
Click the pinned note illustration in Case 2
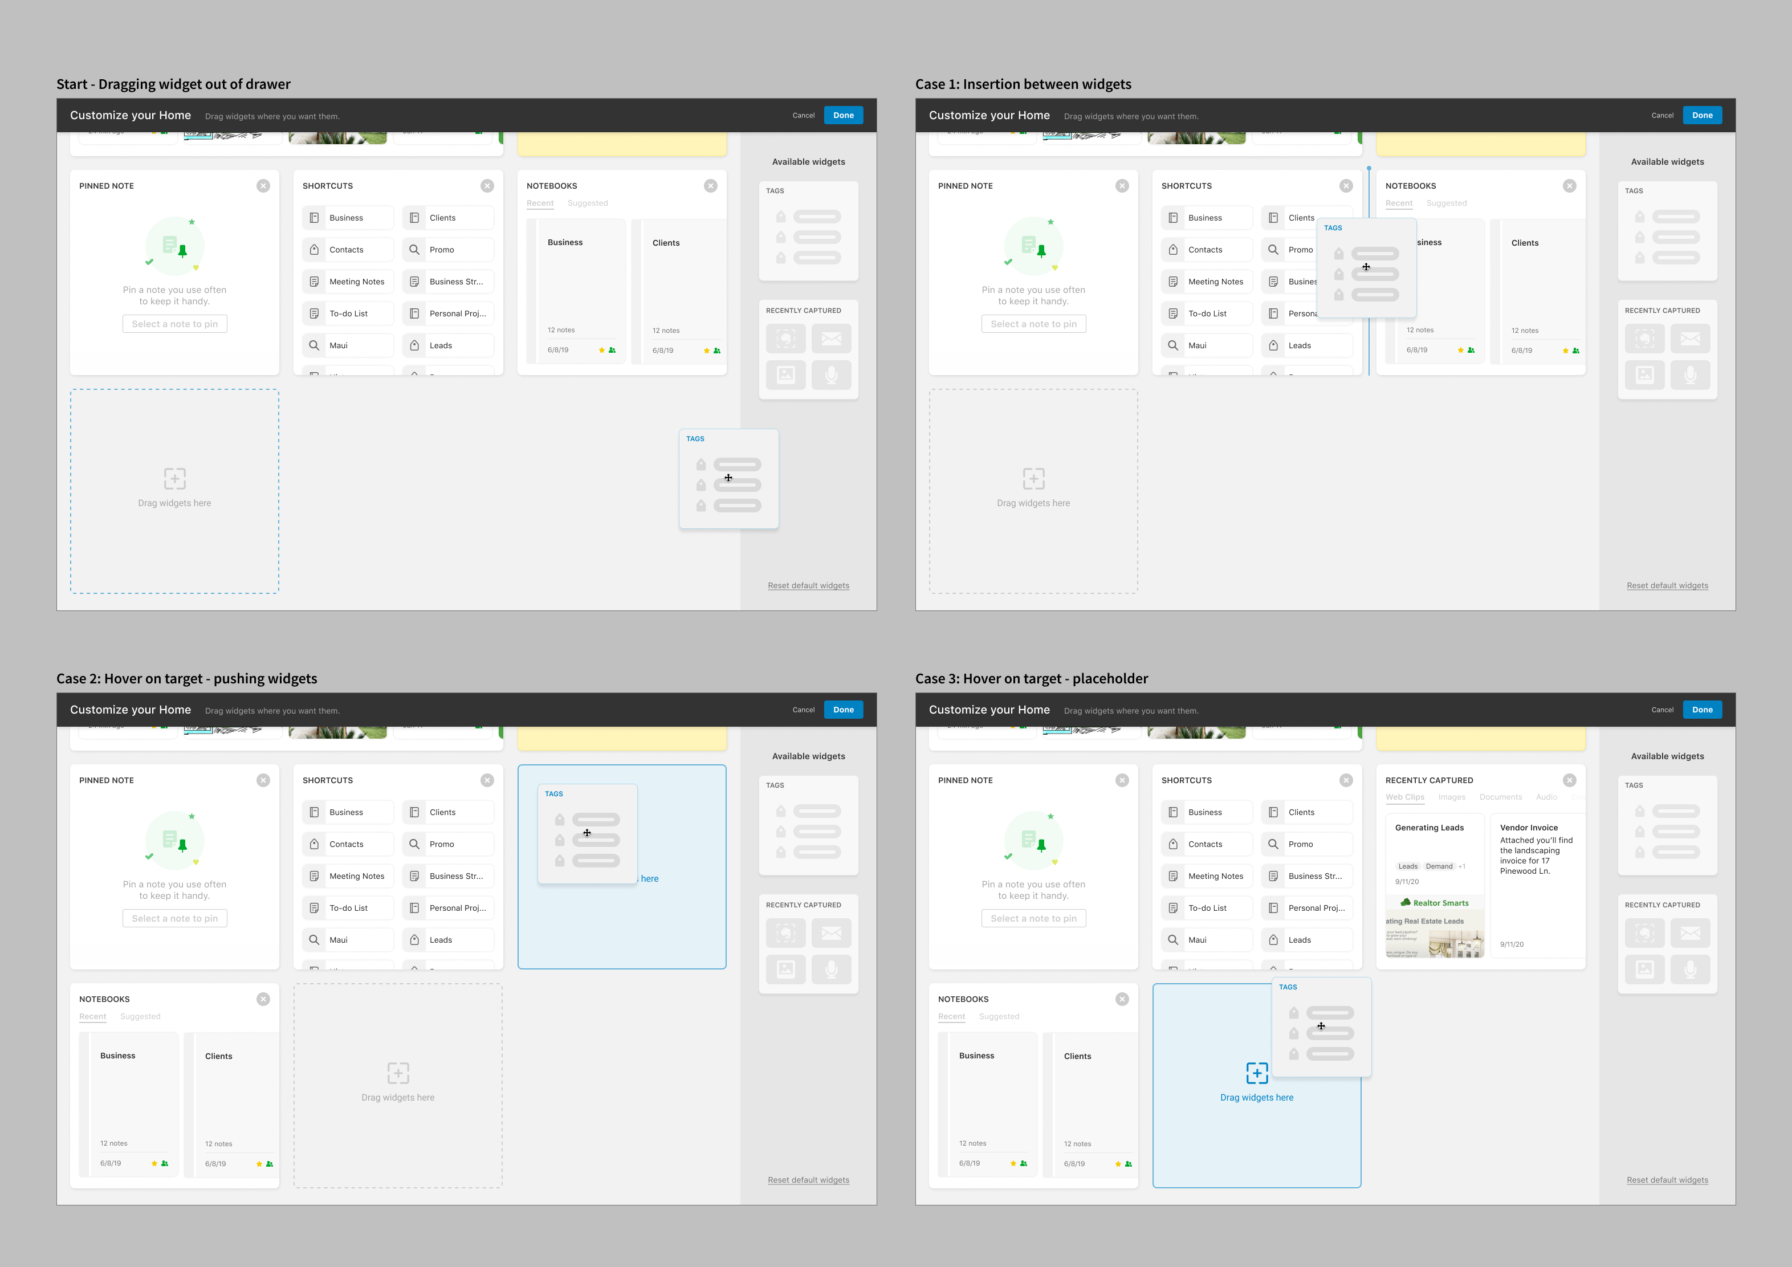[175, 840]
